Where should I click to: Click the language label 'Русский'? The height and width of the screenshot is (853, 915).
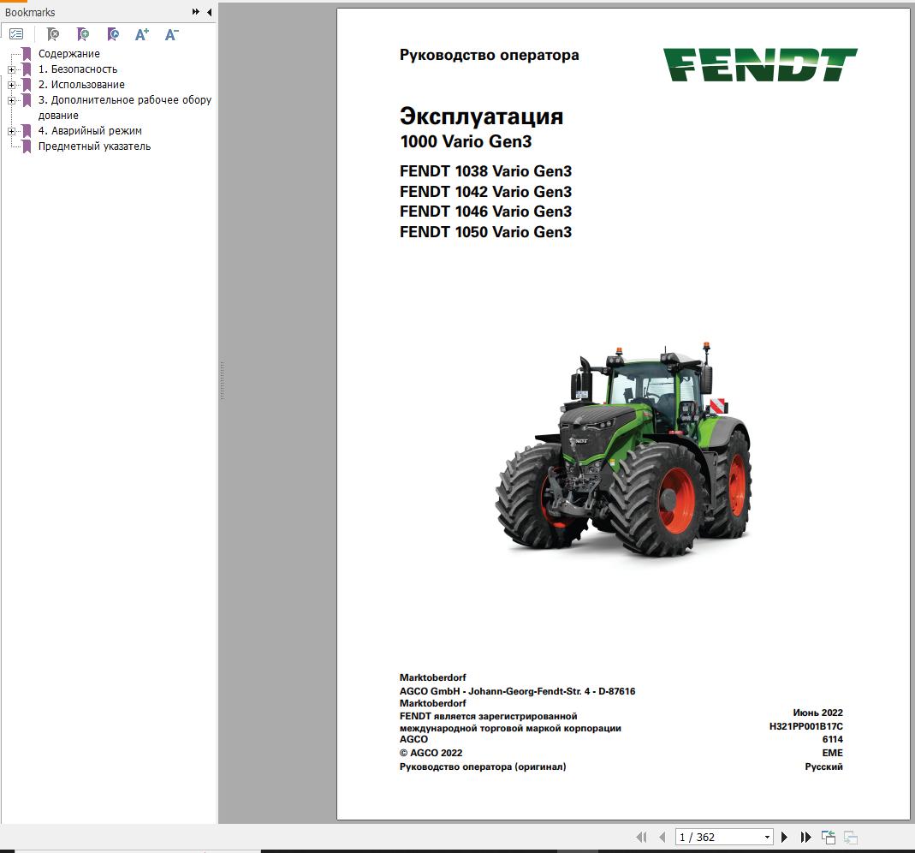pos(824,767)
